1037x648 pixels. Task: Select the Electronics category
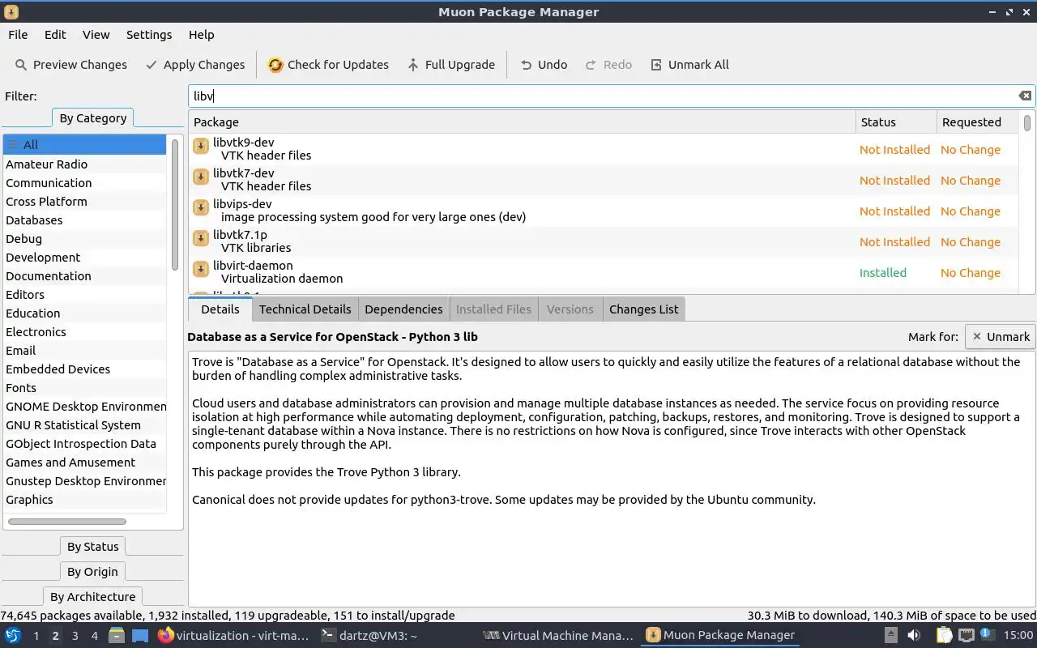[x=84, y=332]
